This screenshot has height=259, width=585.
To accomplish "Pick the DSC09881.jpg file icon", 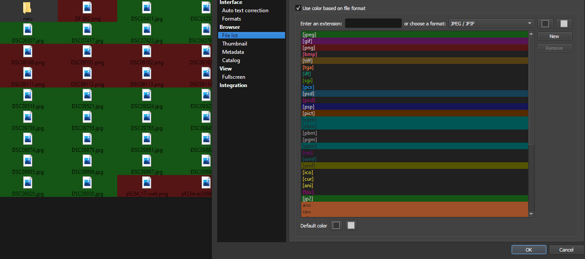I will (x=147, y=139).
